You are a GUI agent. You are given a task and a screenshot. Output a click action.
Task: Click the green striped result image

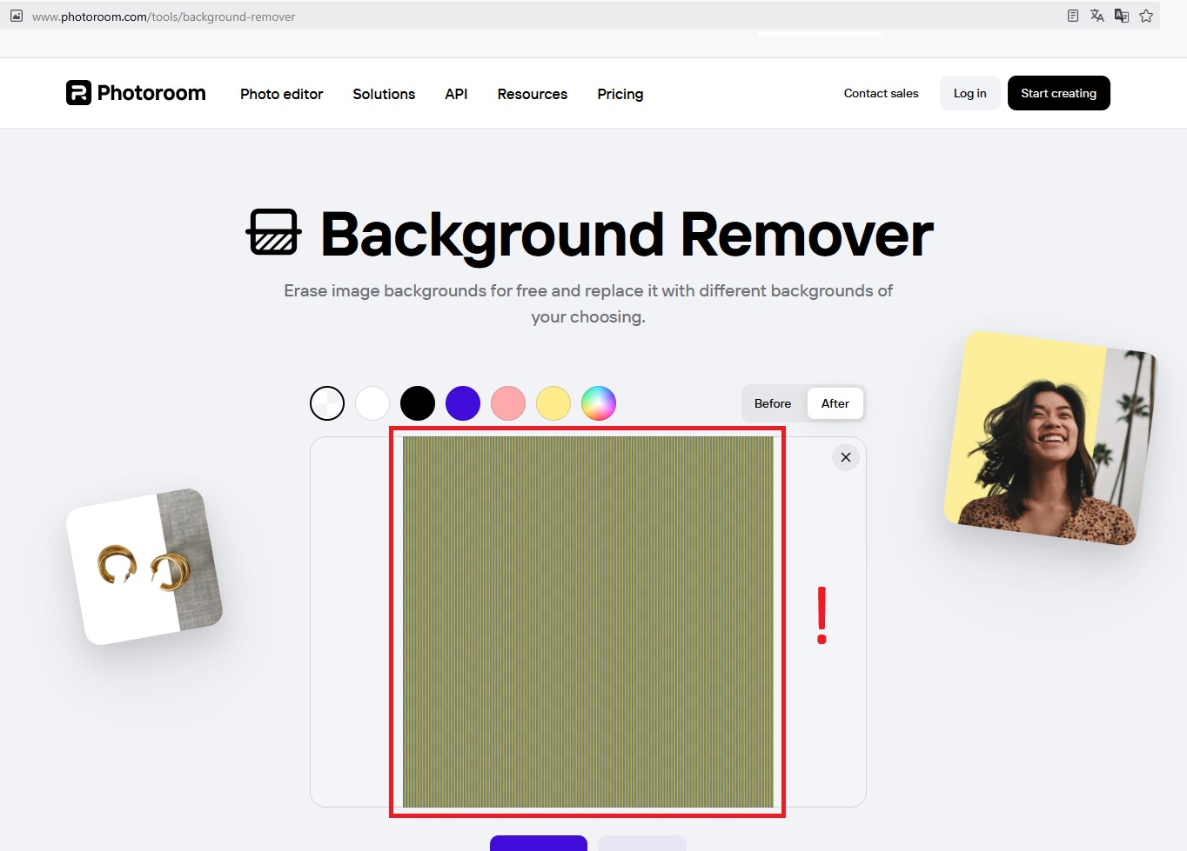587,622
